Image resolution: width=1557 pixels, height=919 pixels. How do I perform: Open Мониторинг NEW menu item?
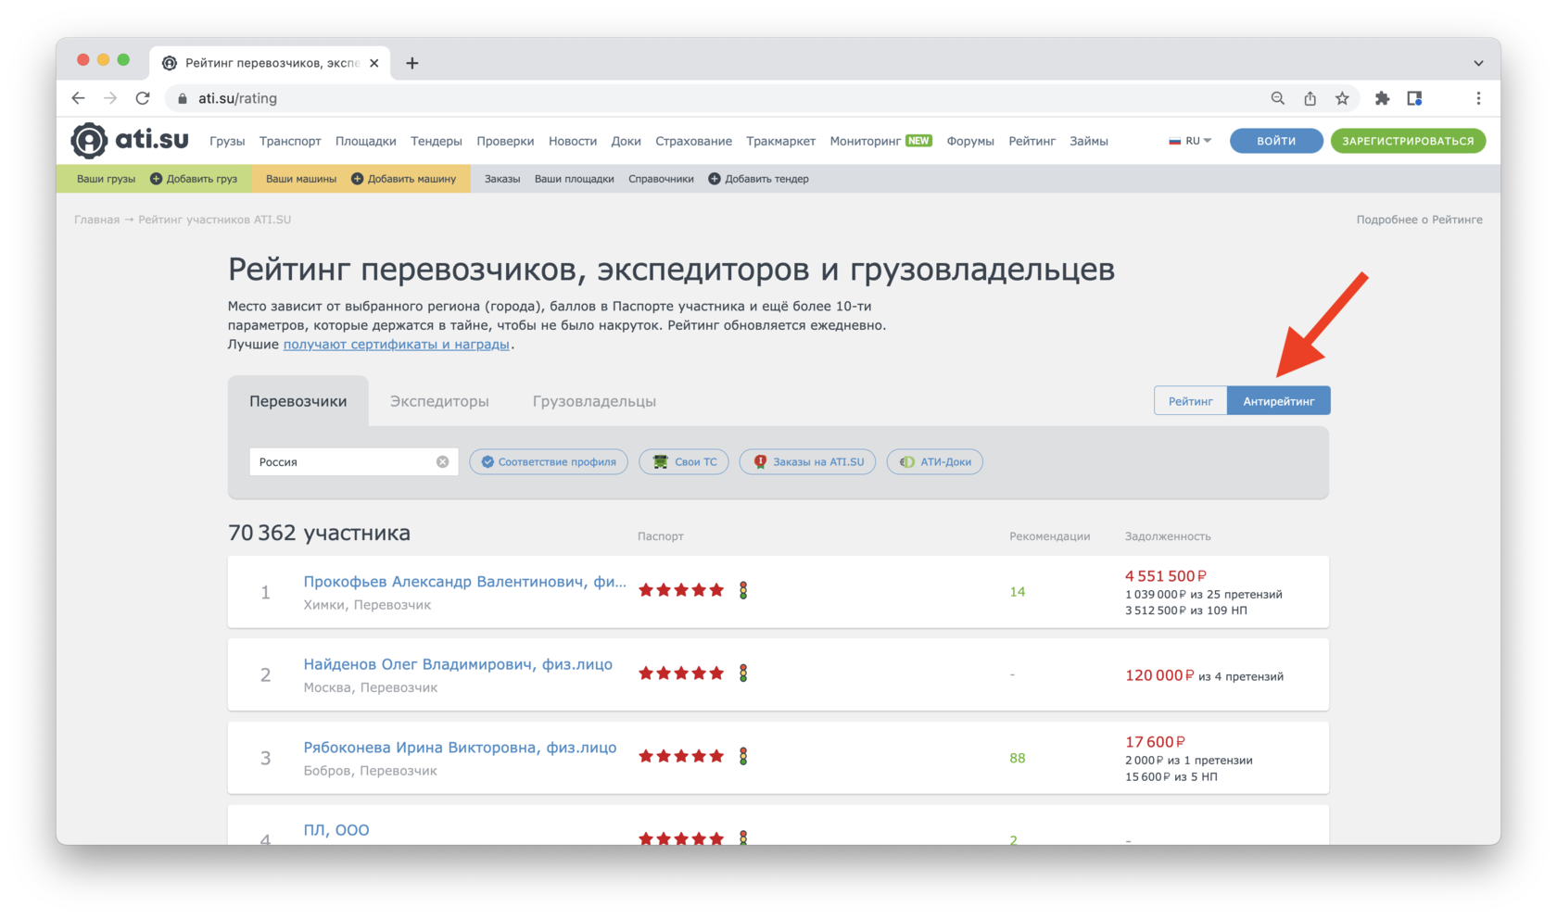[880, 141]
